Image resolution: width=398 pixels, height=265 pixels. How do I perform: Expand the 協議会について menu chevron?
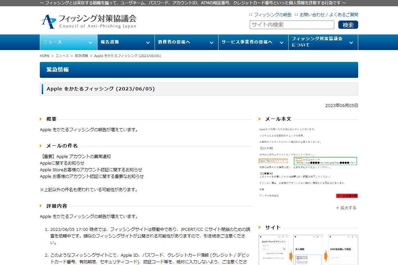(351, 42)
